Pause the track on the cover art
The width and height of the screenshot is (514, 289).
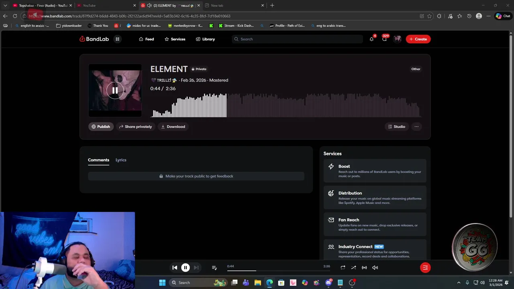(x=115, y=90)
